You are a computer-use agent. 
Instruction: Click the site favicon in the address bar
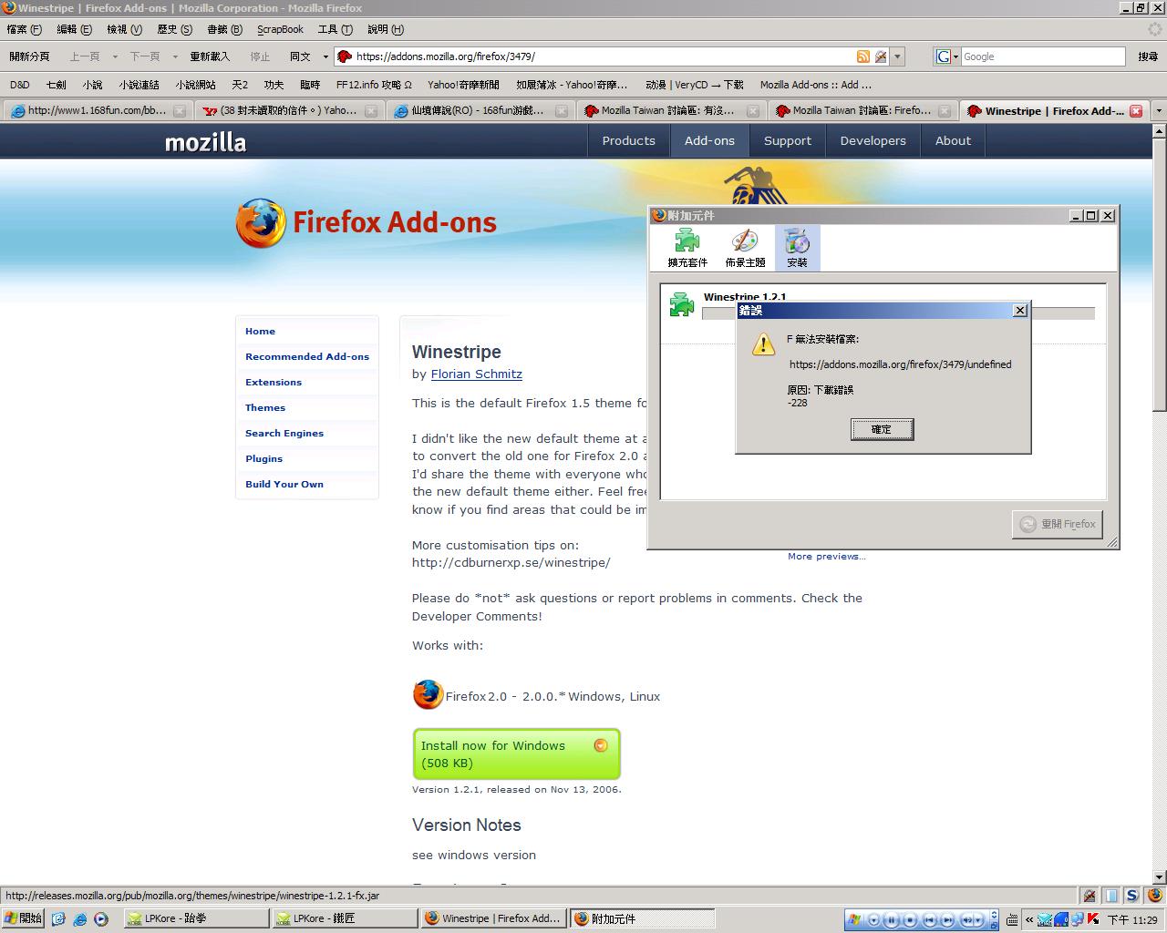point(345,56)
